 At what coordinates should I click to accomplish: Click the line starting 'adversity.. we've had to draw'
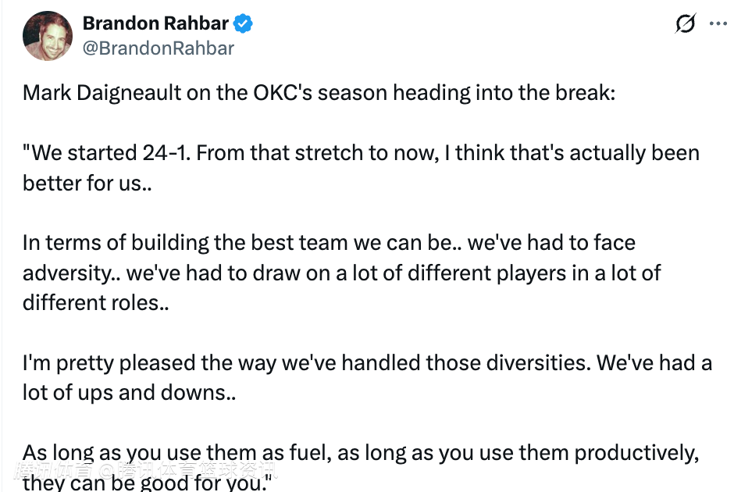tap(342, 273)
